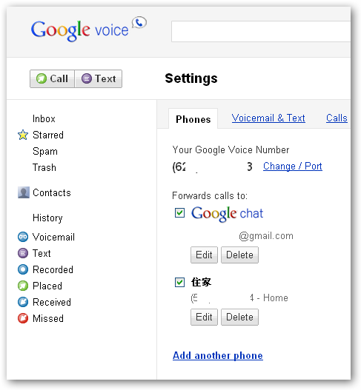Open Missed calls via the red icon
This screenshot has height=390, width=361.
coord(23,318)
